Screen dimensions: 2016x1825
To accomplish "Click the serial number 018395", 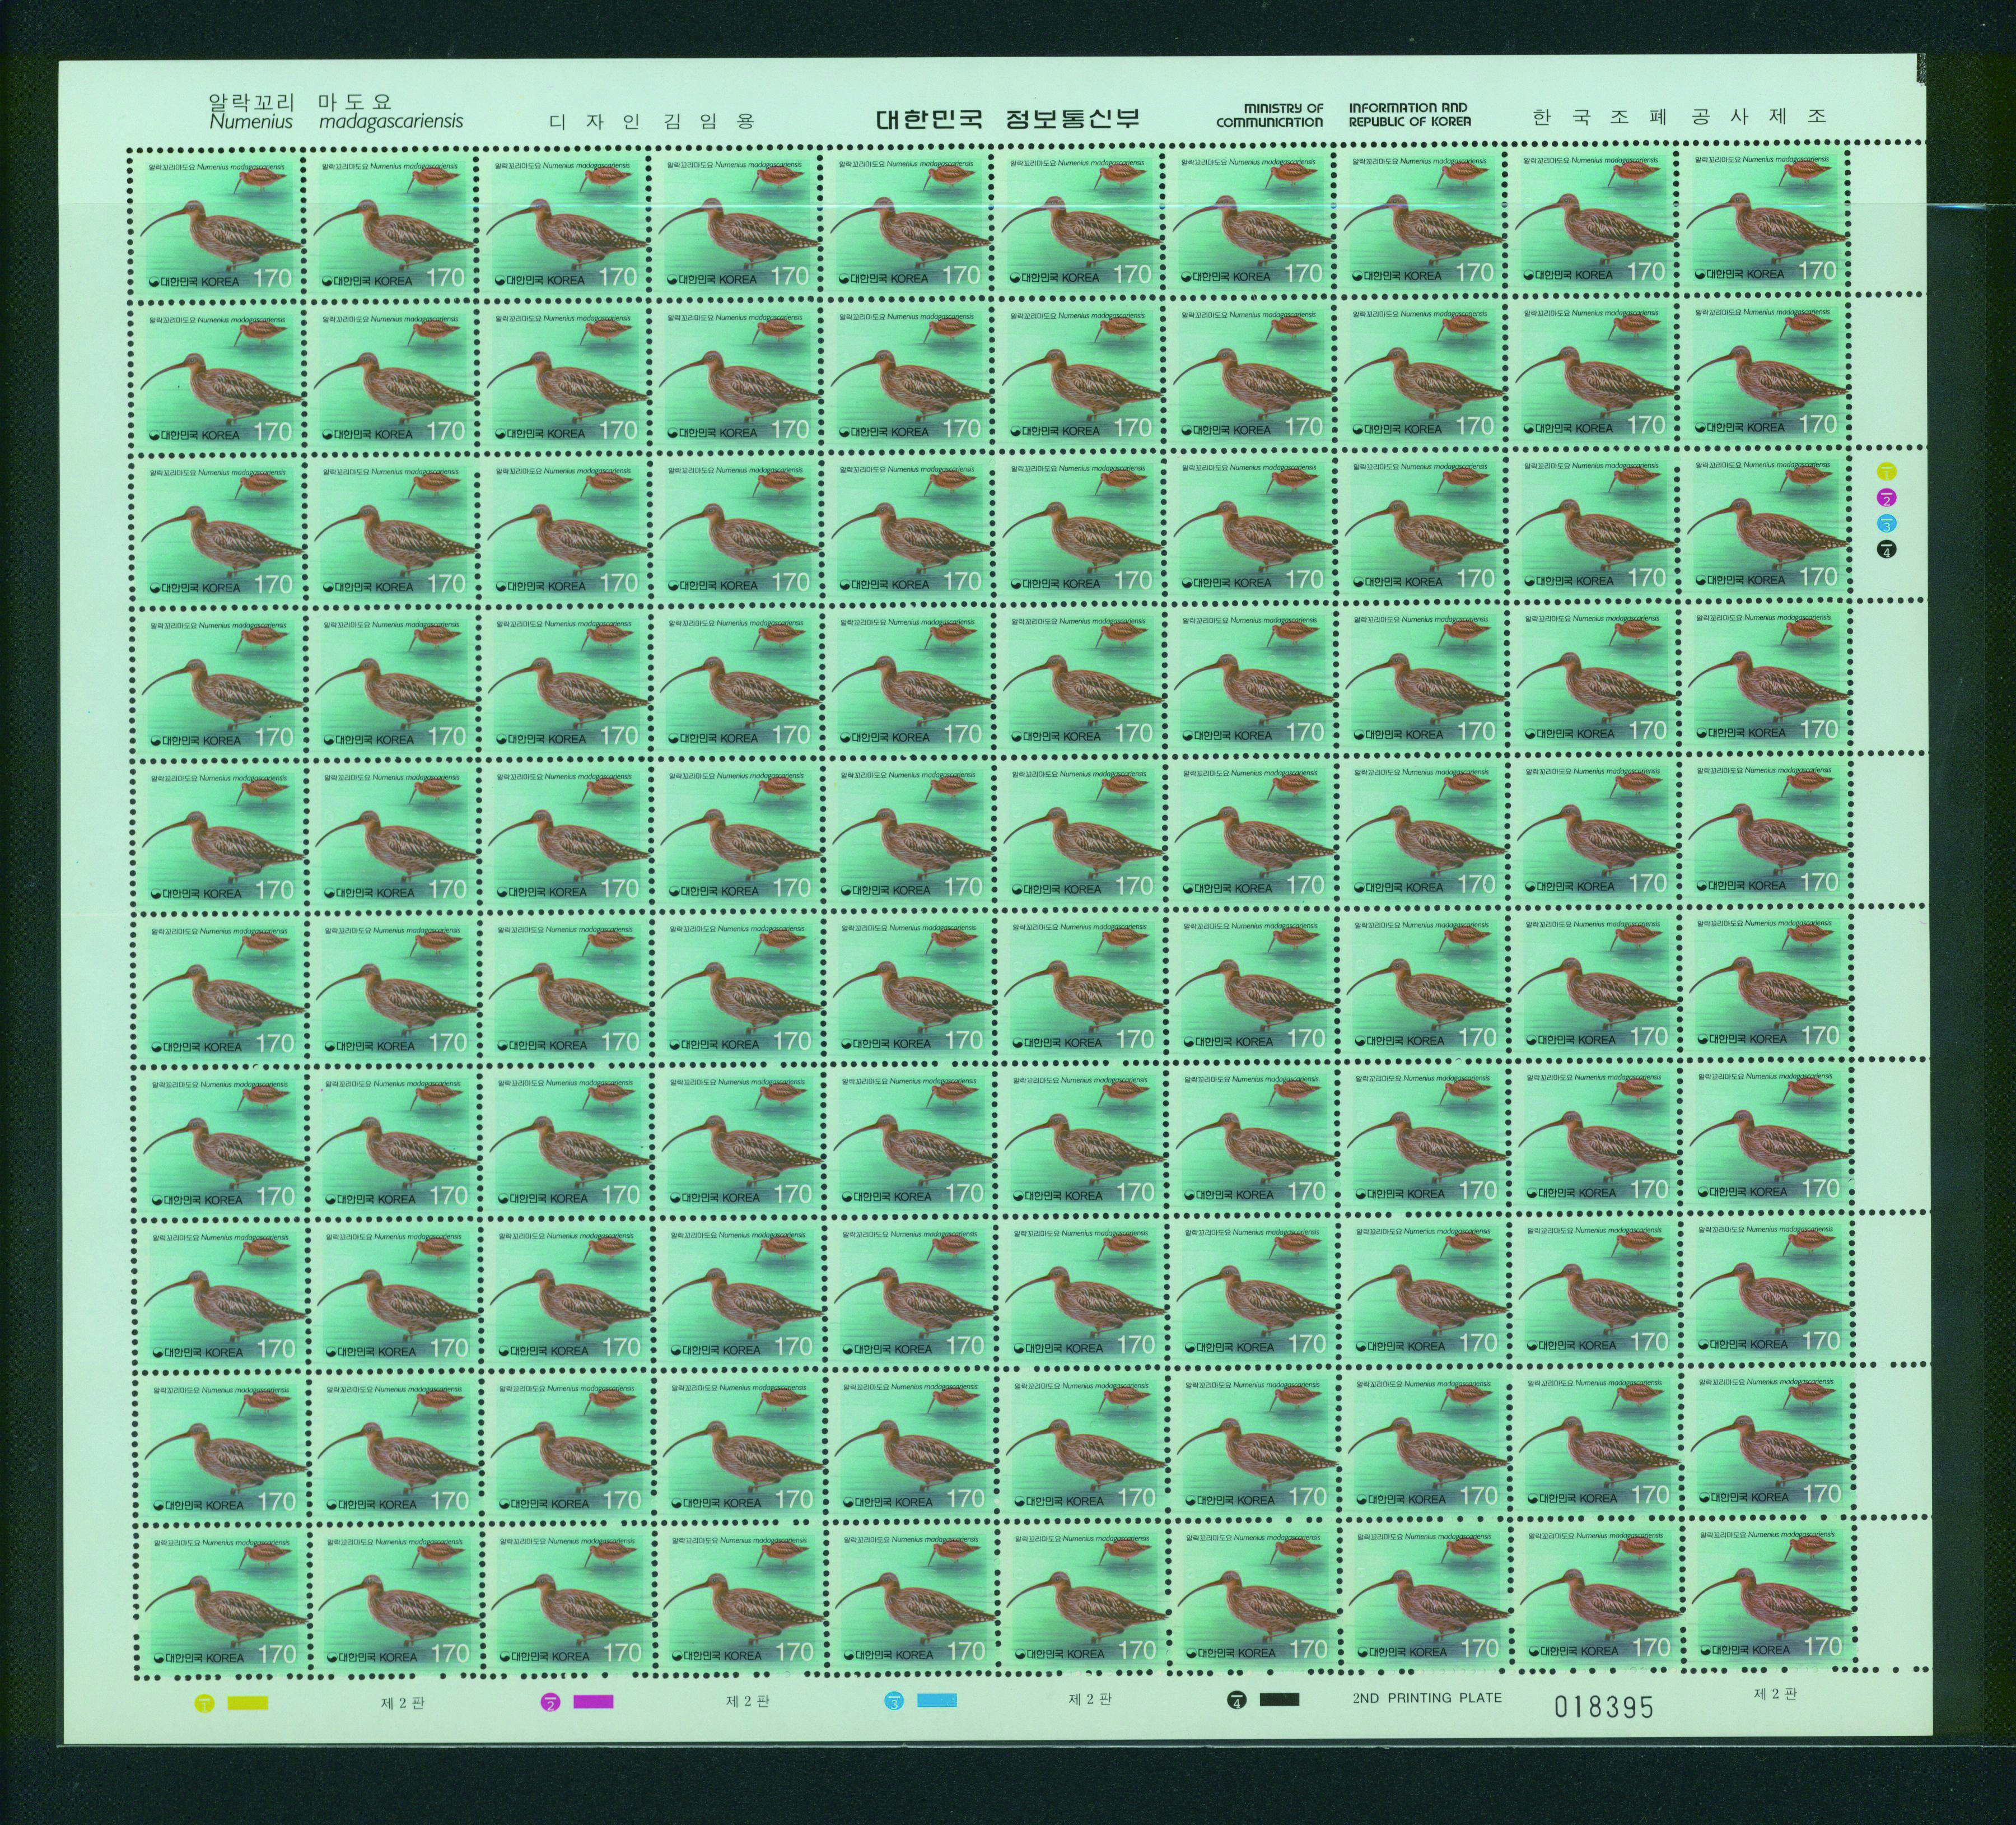I will tap(1603, 1707).
